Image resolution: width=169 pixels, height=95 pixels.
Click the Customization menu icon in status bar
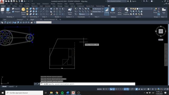click(x=168, y=89)
